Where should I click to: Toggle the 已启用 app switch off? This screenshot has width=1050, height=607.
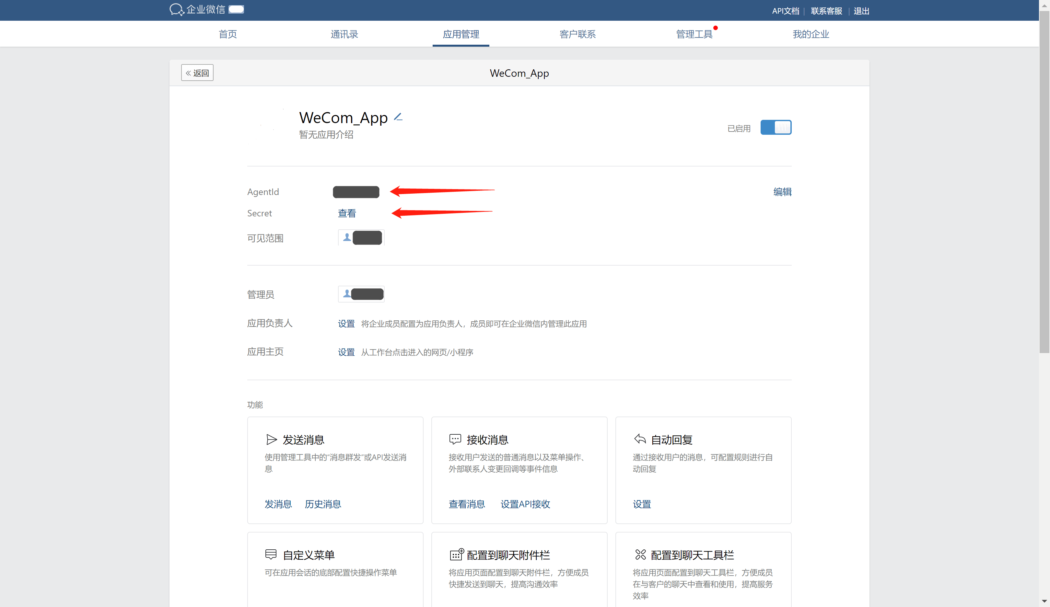776,127
